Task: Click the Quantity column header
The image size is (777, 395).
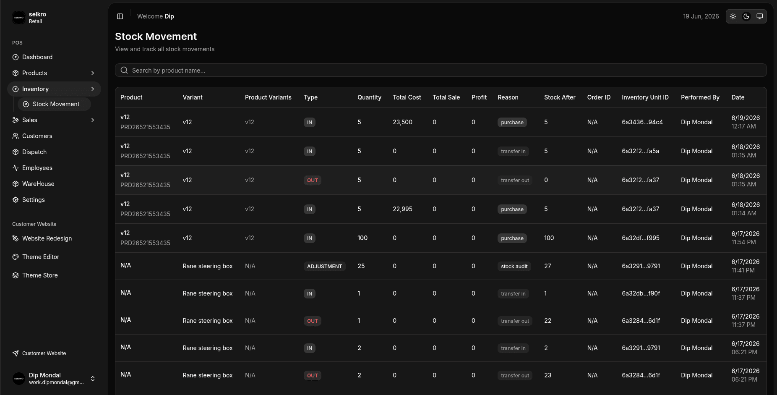Action: 369,97
